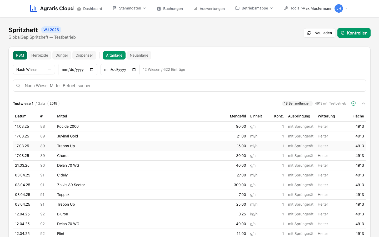Click the Agraris Cloud brand name
Viewport: 379px width, 237px height.
pos(57,8)
